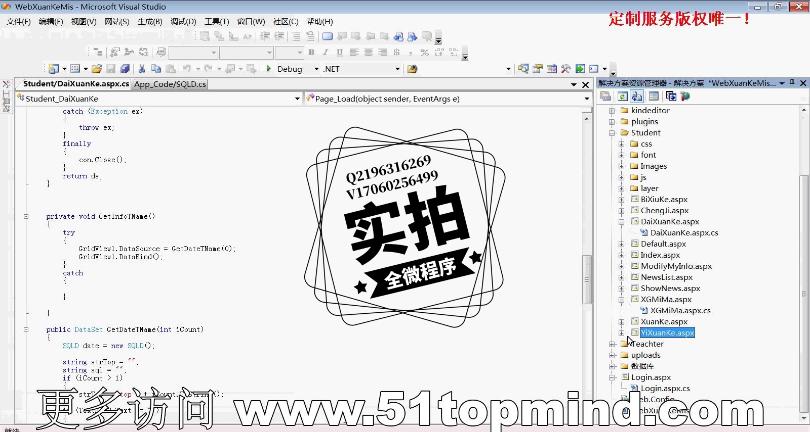
Task: Open the active files list dropdown arrow
Action: click(x=574, y=85)
